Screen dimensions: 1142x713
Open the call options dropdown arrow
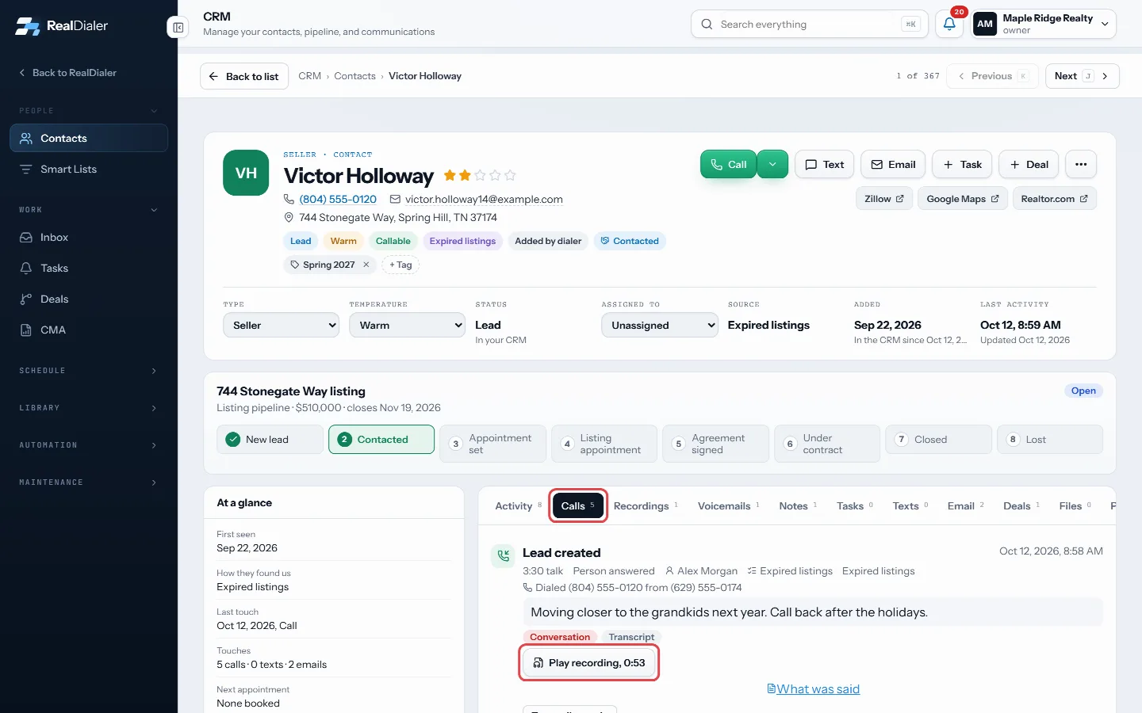coord(772,164)
